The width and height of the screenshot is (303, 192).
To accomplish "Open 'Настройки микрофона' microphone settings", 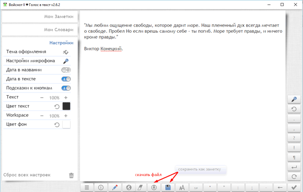I will [x=66, y=61].
